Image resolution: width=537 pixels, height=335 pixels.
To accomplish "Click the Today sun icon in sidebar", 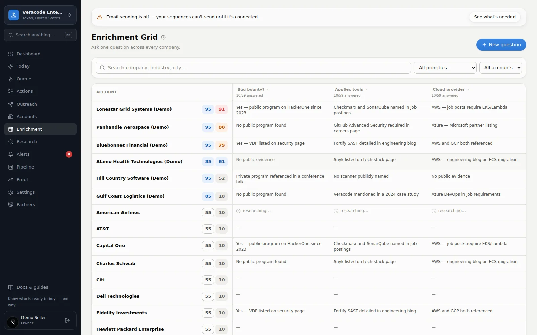I will [11, 66].
